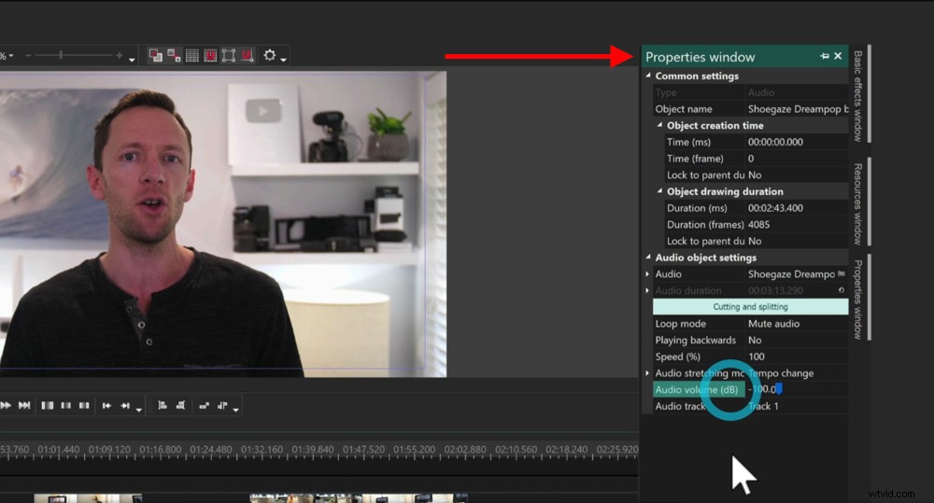This screenshot has width=934, height=503.
Task: Pin the Properties window
Action: pyautogui.click(x=825, y=56)
